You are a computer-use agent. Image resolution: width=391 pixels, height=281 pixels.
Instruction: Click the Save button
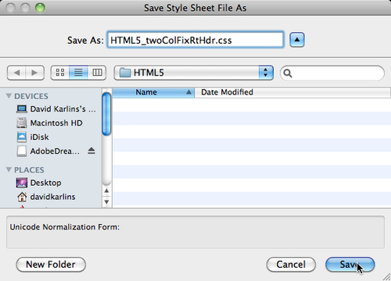350,265
